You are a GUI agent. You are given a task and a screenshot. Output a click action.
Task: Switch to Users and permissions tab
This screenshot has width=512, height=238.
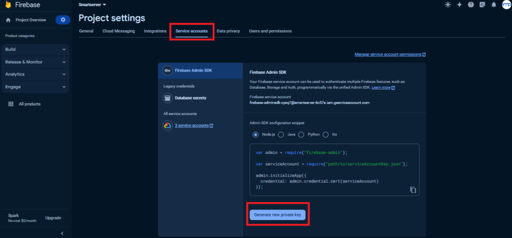[270, 31]
